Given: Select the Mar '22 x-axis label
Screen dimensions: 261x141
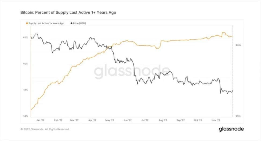Looking at the screenshot, I should pos(74,120).
